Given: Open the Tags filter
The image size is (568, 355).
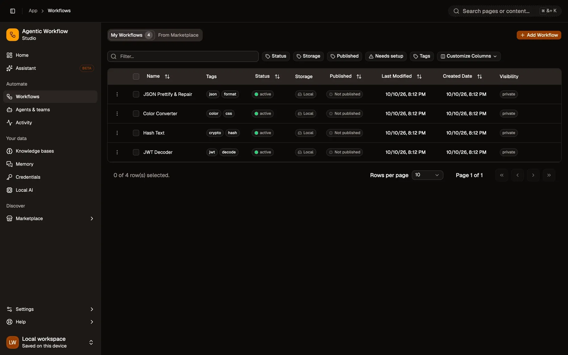Looking at the screenshot, I should click(422, 56).
